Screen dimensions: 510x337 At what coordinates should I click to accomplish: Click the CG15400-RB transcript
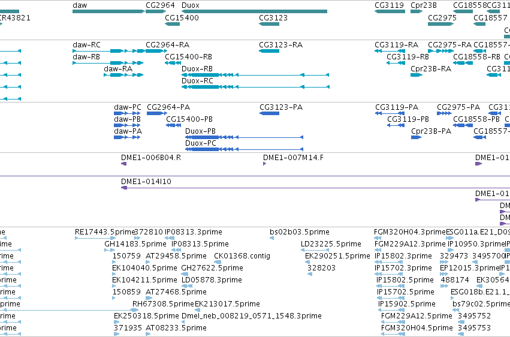click(x=173, y=63)
